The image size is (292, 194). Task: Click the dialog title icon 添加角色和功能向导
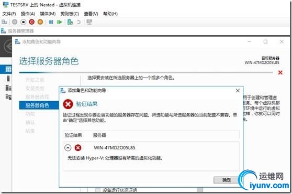pyautogui.click(x=63, y=91)
